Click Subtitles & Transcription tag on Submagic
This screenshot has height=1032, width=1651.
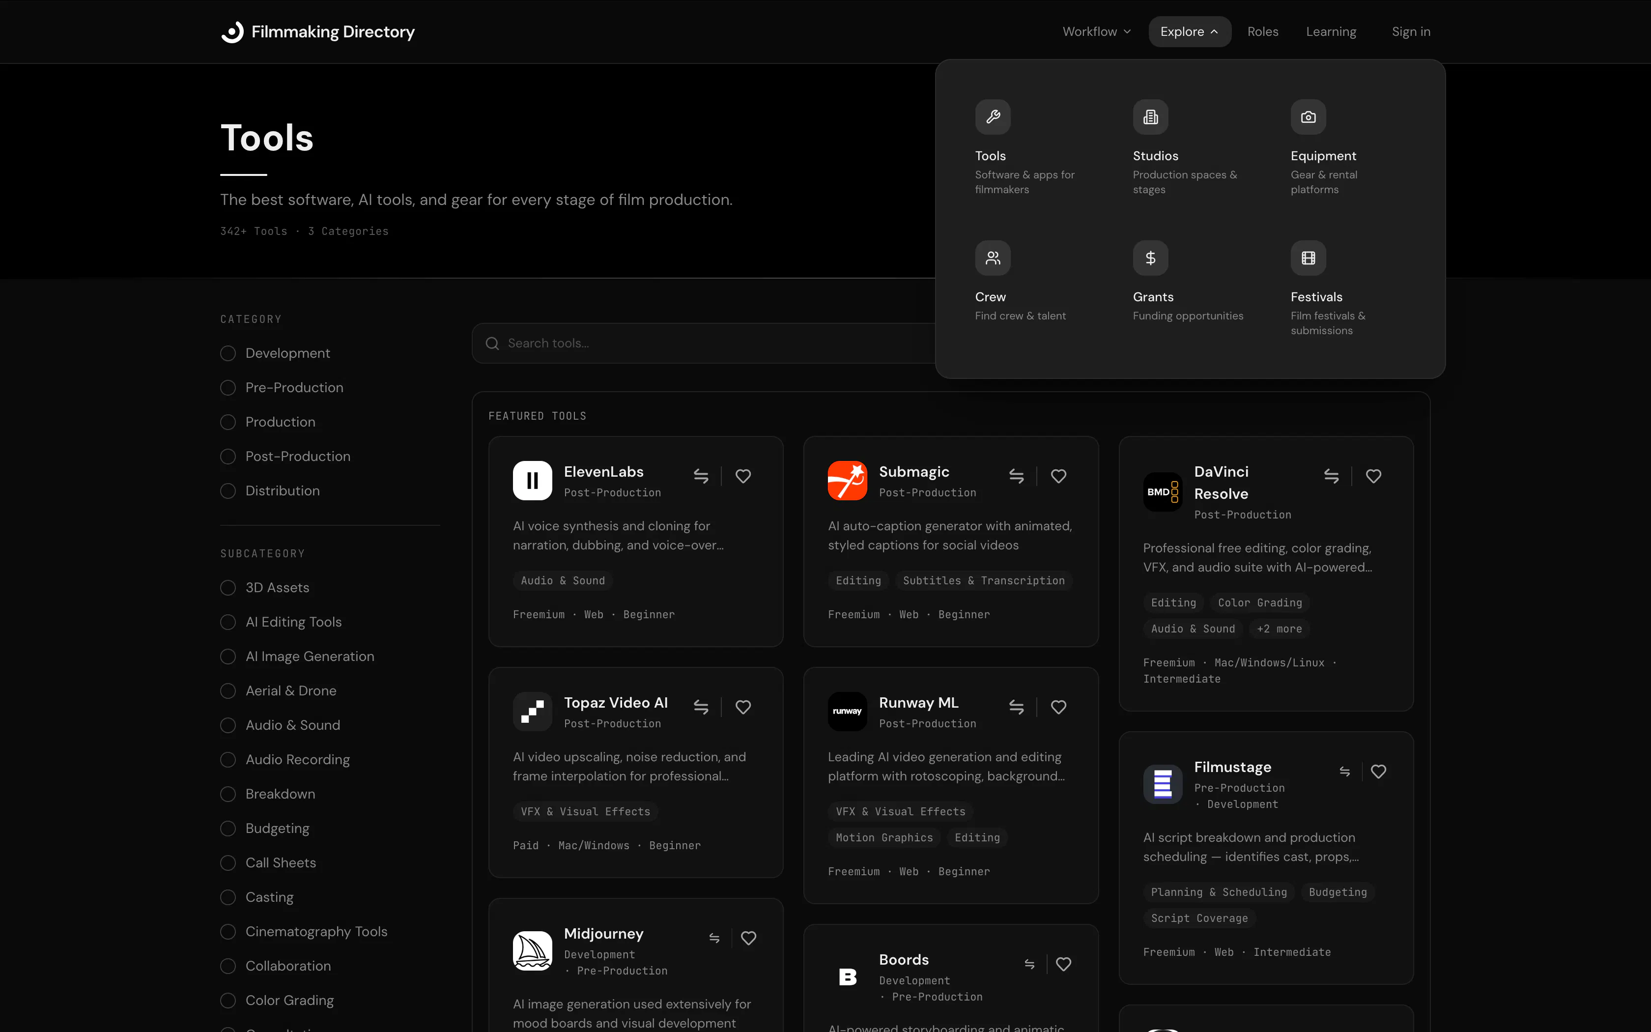984,580
